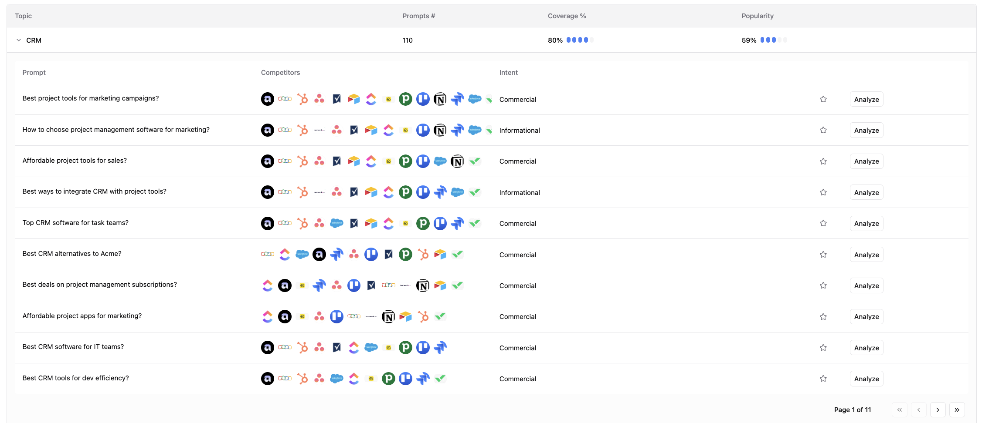982x423 pixels.
Task: Click ClickUp icon in Best deals on subscriptions row
Action: point(267,285)
